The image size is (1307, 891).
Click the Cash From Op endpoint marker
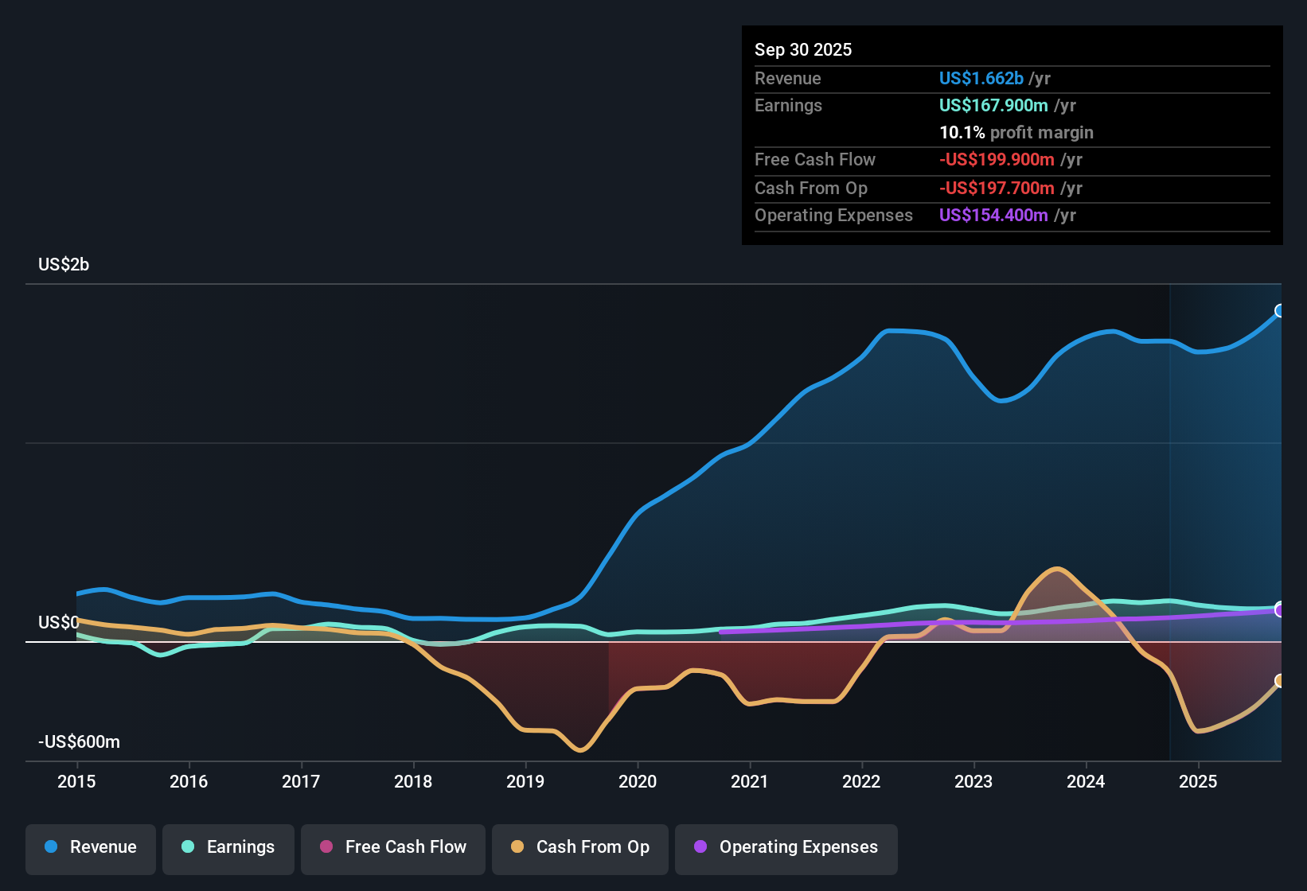pos(1280,681)
